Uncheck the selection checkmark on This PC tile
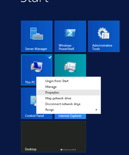 pos(50,57)
